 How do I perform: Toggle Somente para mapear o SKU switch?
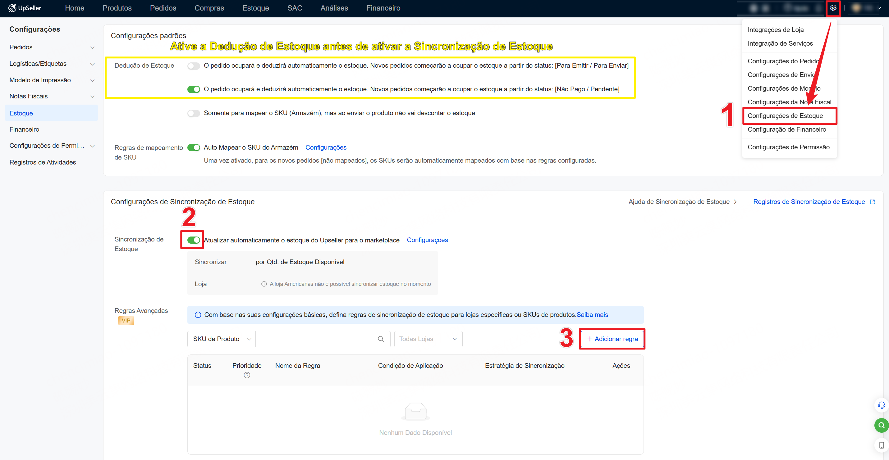point(194,113)
